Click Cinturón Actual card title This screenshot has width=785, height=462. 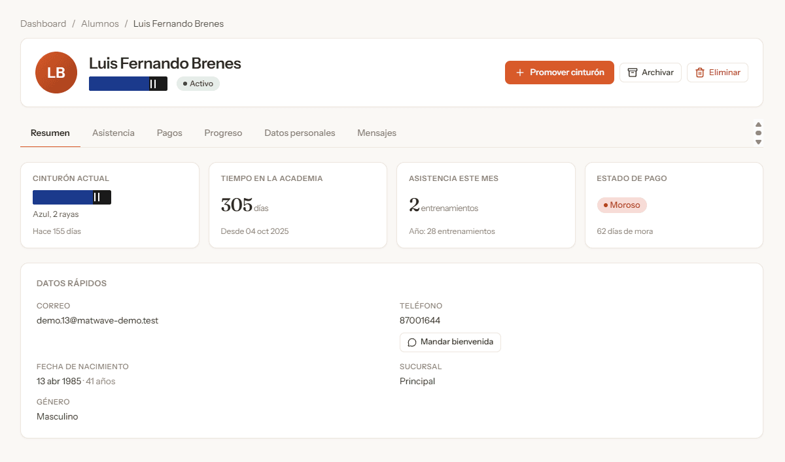tap(71, 178)
